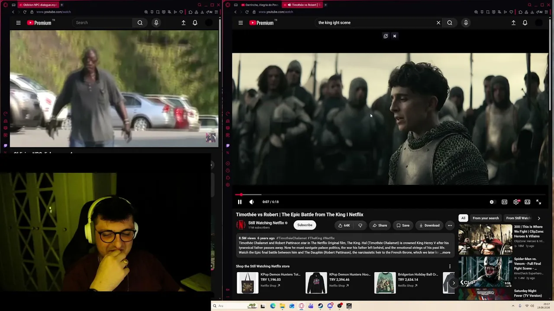Open the Create upload icon in right window
Screen dimensions: 554x311
(513, 22)
